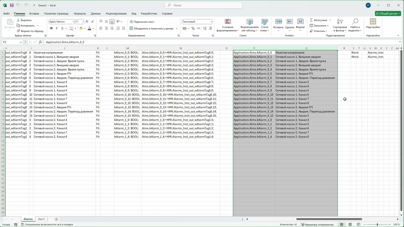Click Вставить cells icon in Ячейки group

click(x=278, y=22)
